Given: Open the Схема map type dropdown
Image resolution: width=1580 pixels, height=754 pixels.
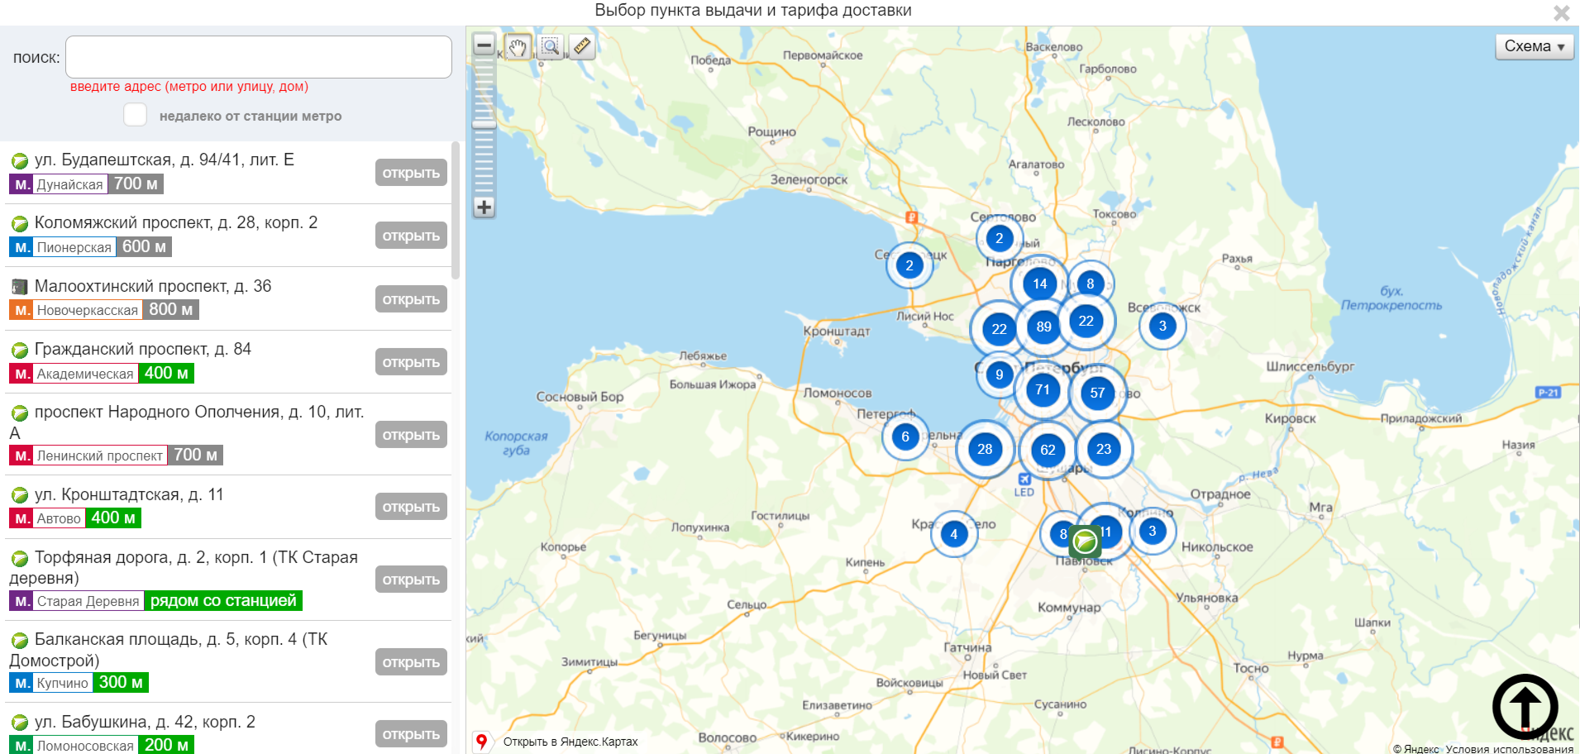Looking at the screenshot, I should click(x=1534, y=46).
